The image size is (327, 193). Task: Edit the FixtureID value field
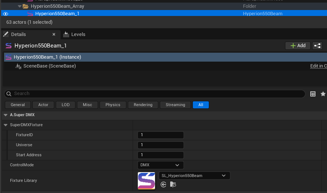(161, 135)
